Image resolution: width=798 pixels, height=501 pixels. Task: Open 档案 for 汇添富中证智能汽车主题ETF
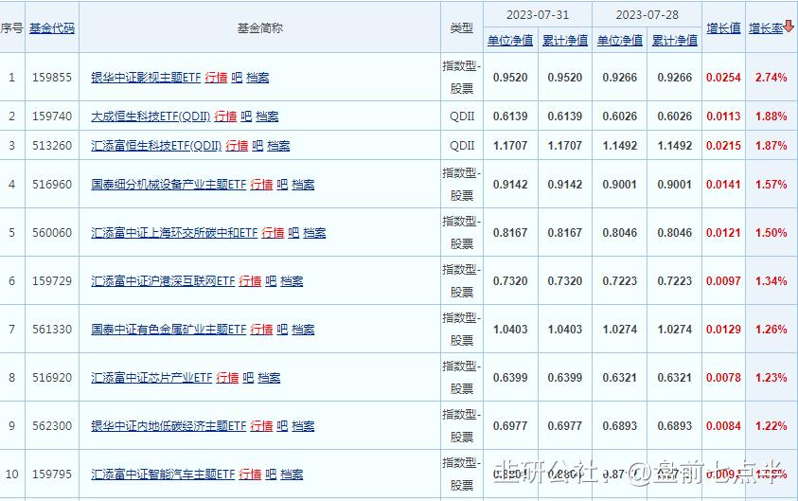pyautogui.click(x=292, y=474)
